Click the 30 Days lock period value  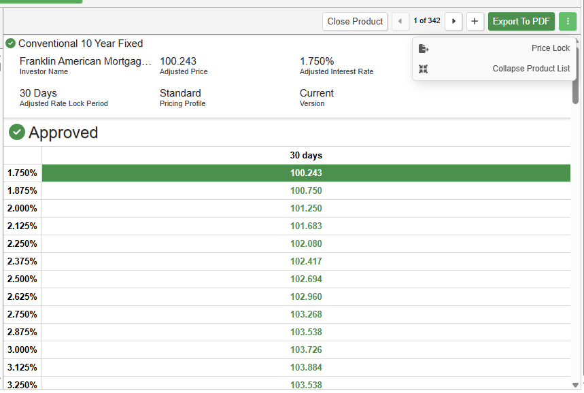[38, 93]
